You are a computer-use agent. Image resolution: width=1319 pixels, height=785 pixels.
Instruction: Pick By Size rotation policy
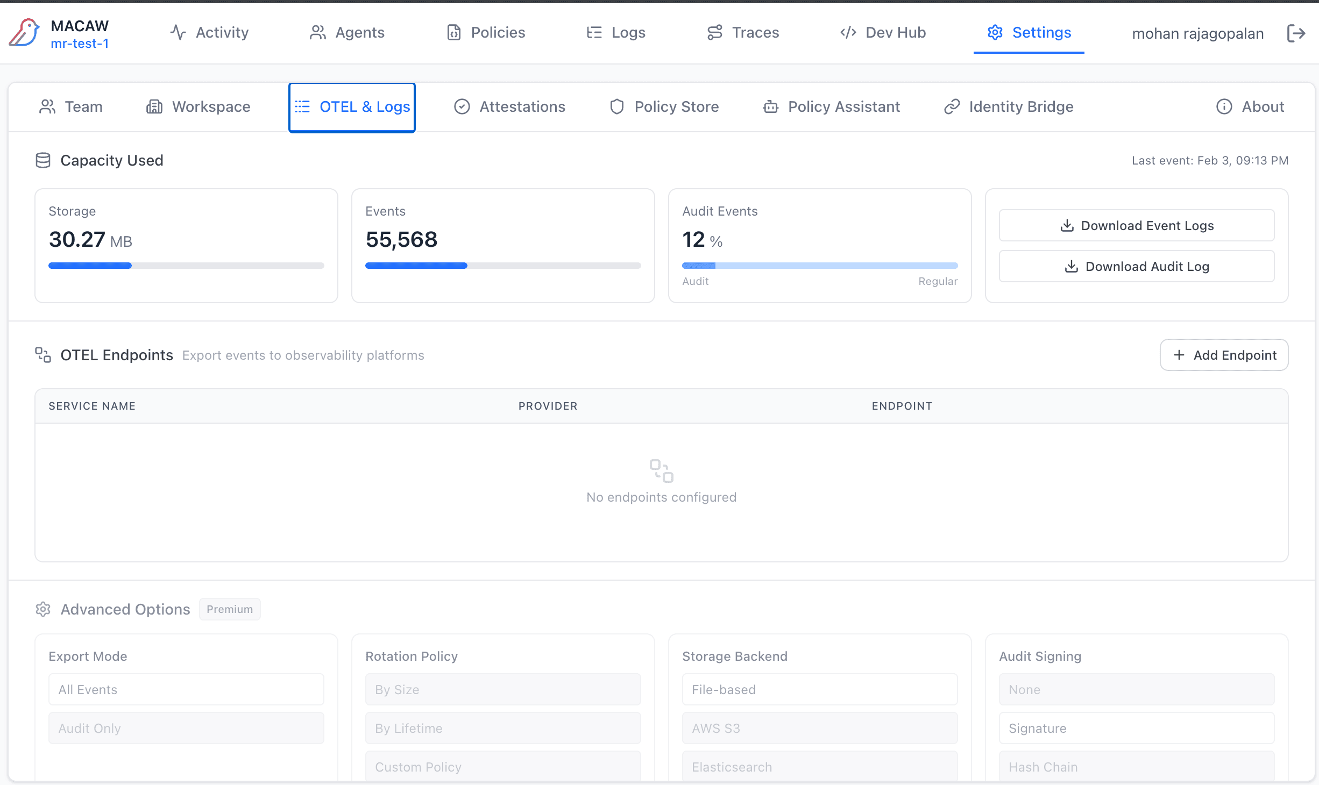(502, 689)
